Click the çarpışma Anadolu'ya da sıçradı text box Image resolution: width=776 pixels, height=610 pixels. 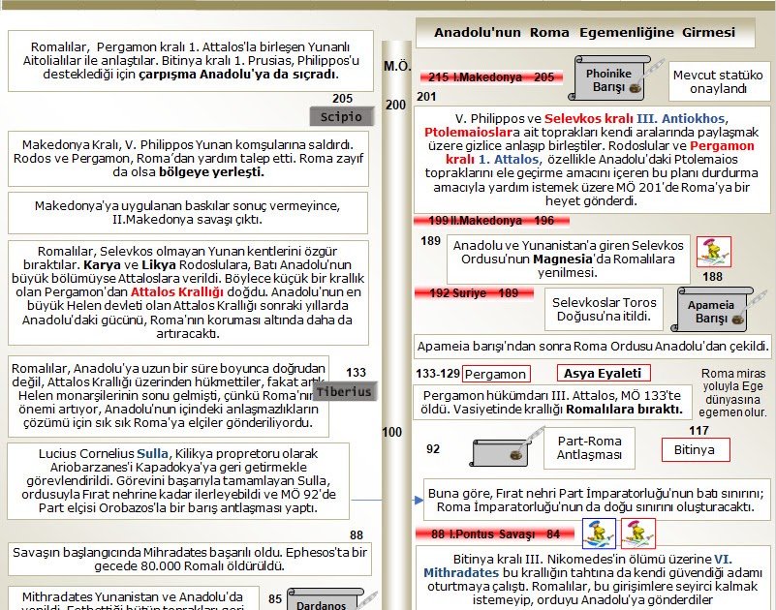pos(191,61)
